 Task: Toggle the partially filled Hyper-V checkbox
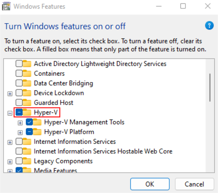[19, 112]
